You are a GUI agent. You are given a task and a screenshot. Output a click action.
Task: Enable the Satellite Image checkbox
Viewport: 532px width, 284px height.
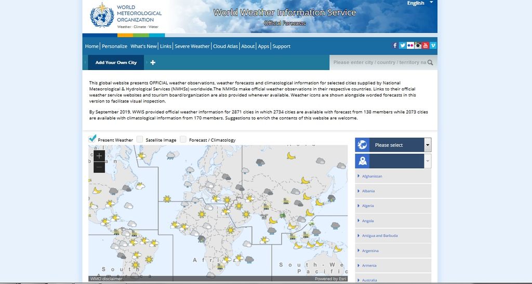click(x=140, y=139)
